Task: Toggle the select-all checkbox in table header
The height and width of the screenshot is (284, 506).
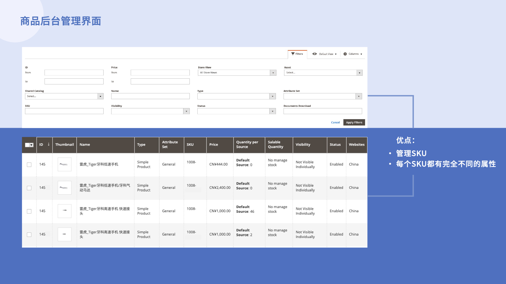Action: (x=27, y=145)
